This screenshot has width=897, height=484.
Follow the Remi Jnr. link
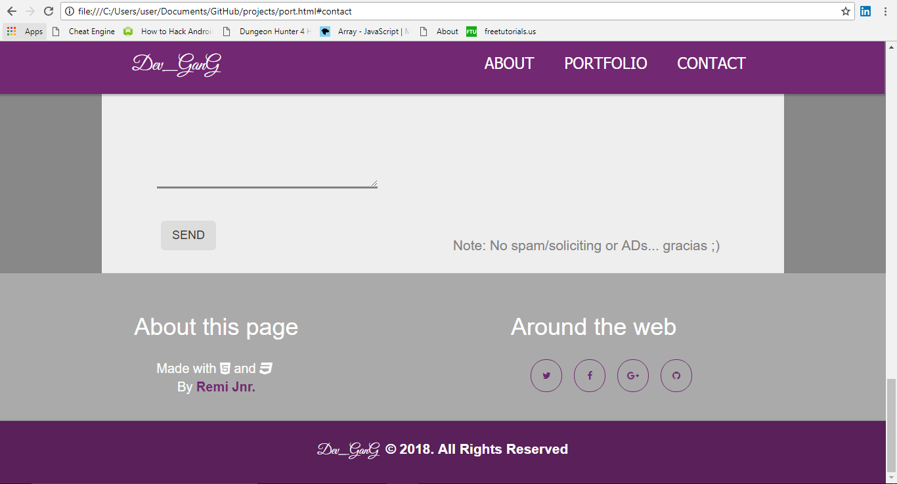point(225,387)
